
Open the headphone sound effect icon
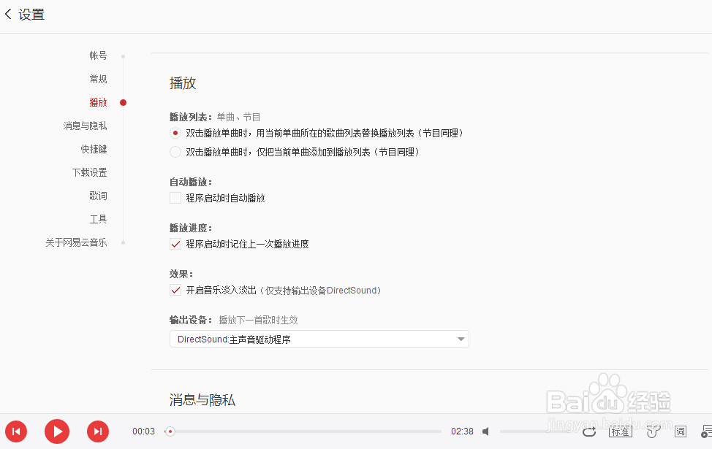653,431
